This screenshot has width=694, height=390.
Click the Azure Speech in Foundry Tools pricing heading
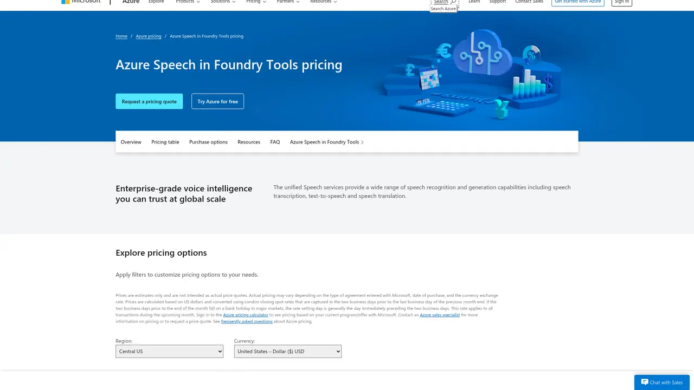tap(229, 65)
